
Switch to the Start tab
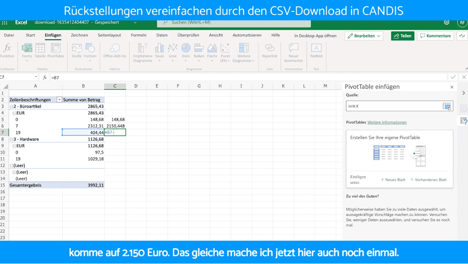tap(30, 35)
